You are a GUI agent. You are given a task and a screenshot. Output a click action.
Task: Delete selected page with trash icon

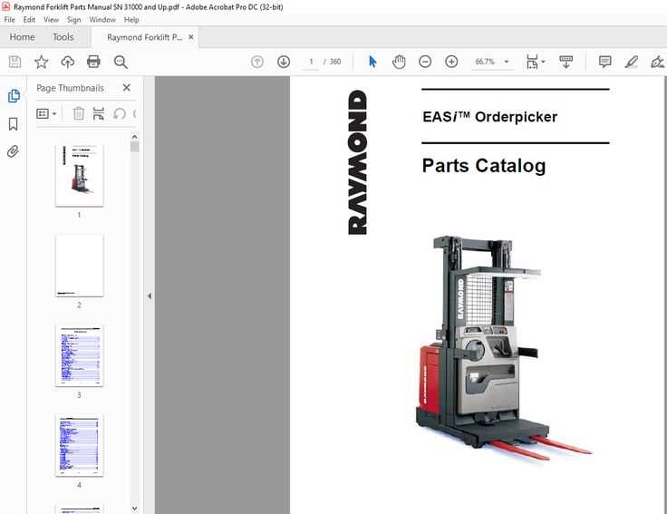[79, 113]
